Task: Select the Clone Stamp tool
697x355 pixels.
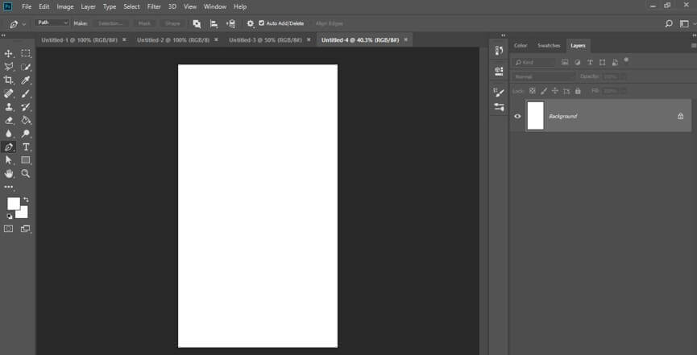Action: click(x=8, y=107)
